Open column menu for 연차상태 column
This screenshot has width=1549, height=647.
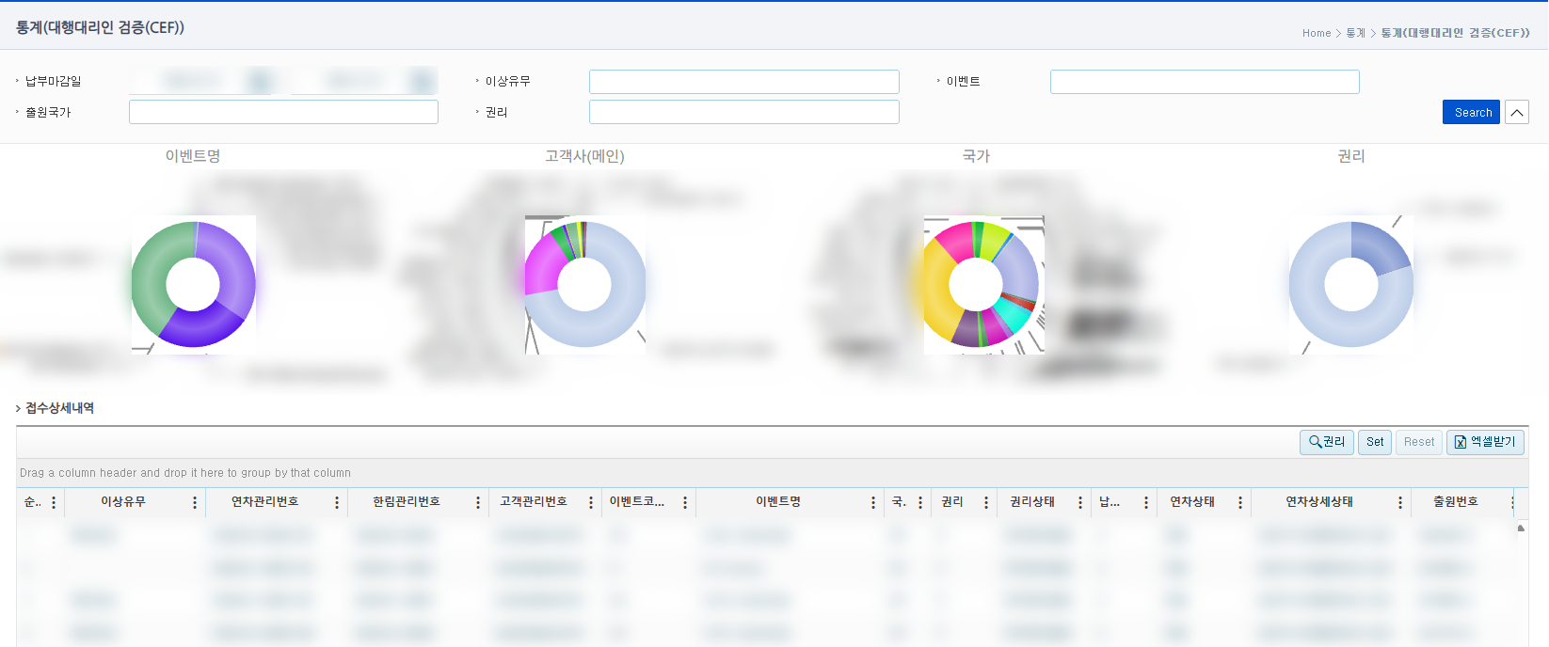coord(1240,503)
